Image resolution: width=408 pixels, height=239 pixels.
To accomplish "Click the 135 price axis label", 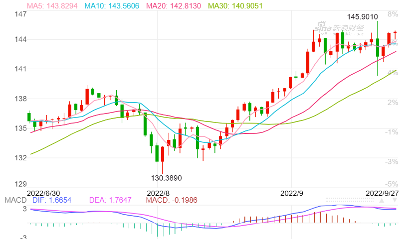I will tap(21, 128).
